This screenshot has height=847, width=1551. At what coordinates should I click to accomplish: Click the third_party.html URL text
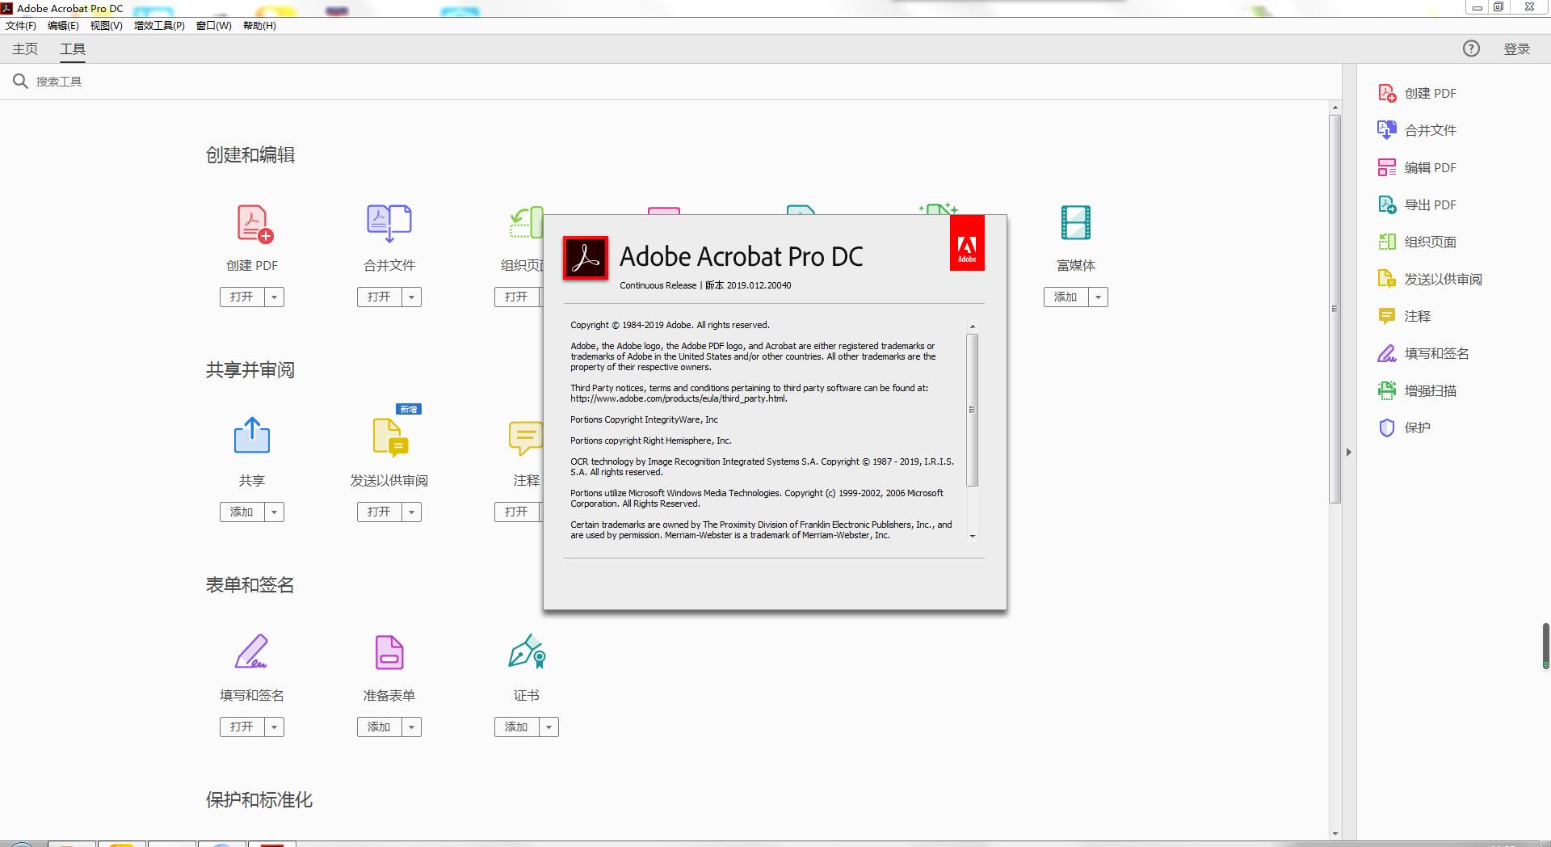679,398
